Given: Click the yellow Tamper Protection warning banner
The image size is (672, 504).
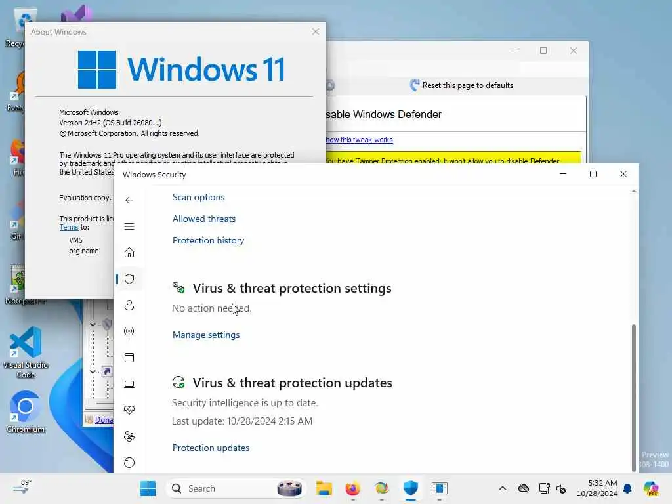Looking at the screenshot, I should click(453, 157).
